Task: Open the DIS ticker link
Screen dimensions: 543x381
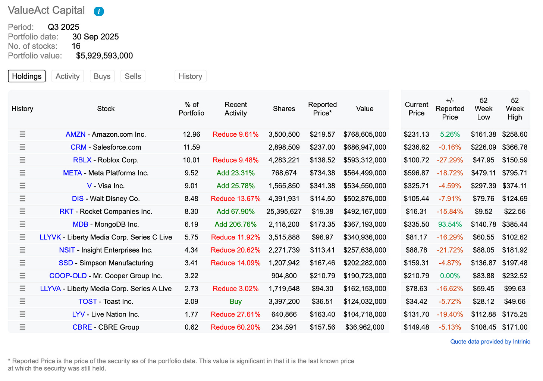Action: (78, 199)
